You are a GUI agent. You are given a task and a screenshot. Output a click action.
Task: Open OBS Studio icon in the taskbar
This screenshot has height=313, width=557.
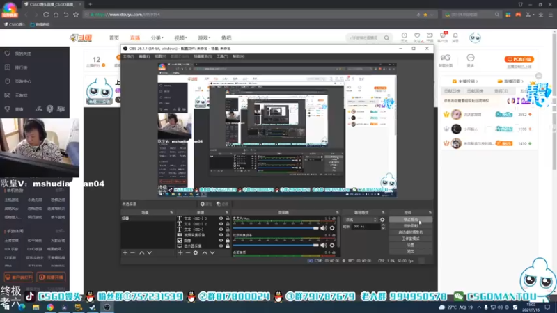click(107, 307)
